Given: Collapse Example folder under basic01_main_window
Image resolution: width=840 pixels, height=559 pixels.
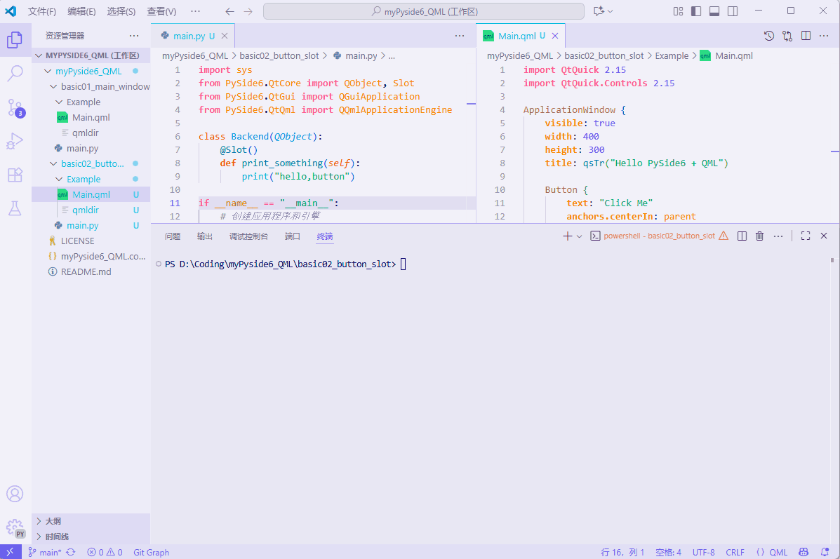Looking at the screenshot, I should point(91,102).
